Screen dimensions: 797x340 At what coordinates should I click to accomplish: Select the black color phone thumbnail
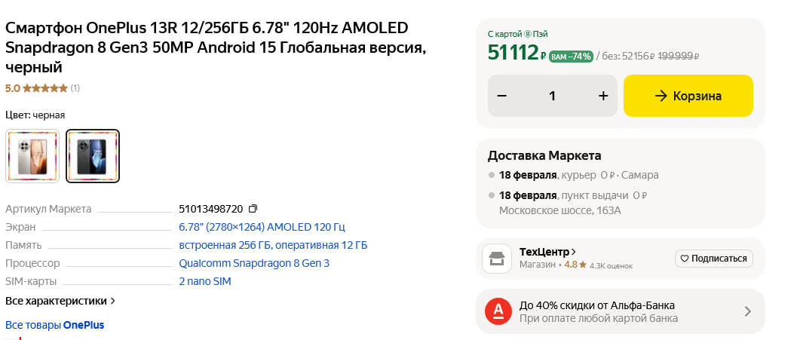[x=93, y=156]
